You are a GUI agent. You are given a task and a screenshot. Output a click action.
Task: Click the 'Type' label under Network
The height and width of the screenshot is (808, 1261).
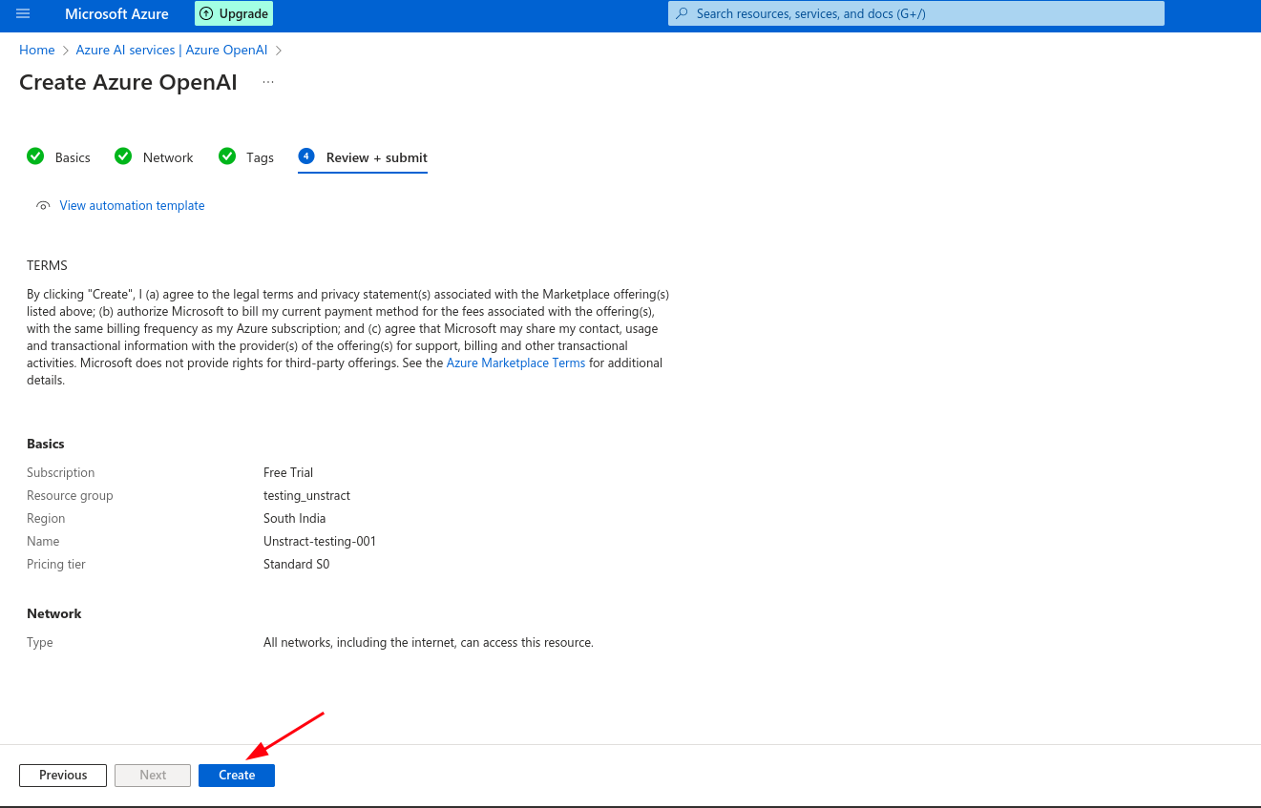(40, 643)
